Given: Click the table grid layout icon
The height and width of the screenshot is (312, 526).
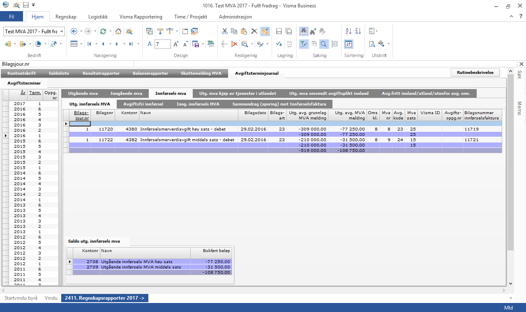Looking at the screenshot, I should (74, 44).
